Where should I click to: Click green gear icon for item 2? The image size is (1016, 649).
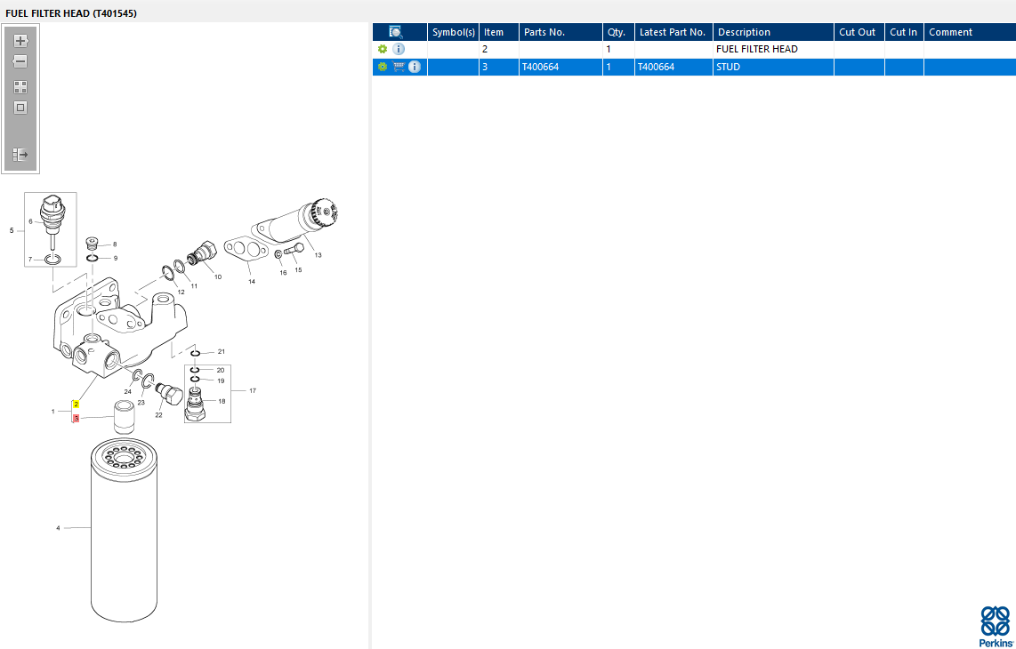(383, 49)
